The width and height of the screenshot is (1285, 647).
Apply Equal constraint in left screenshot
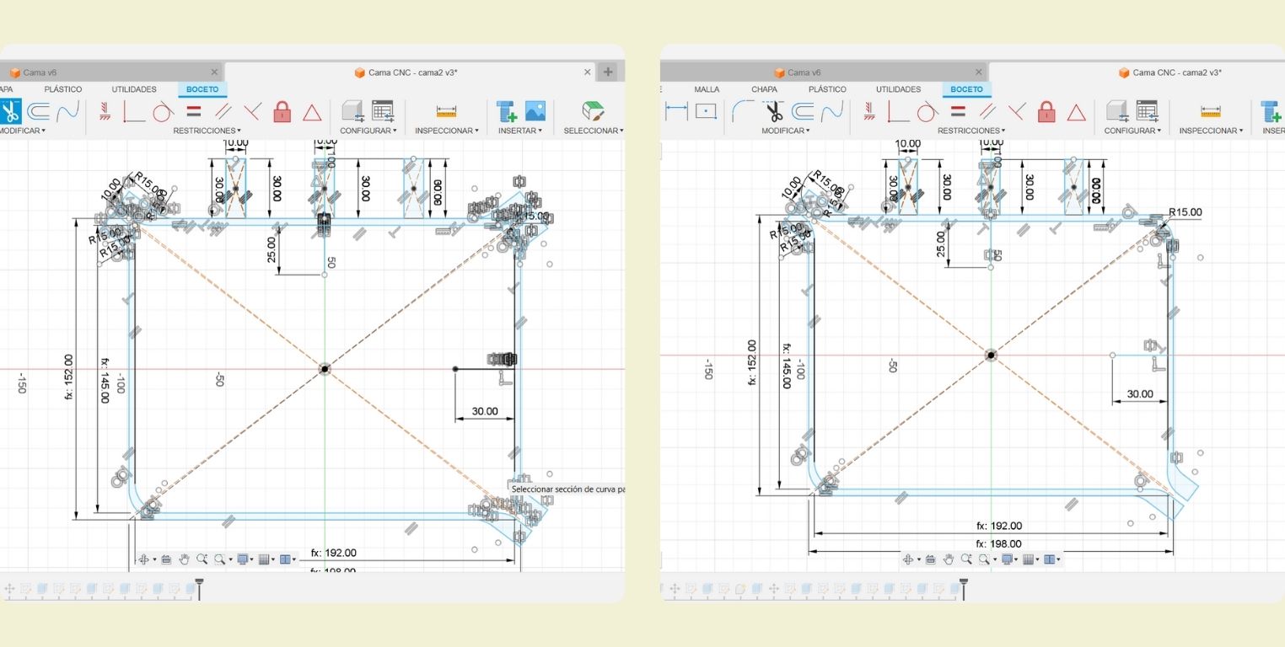tap(194, 111)
